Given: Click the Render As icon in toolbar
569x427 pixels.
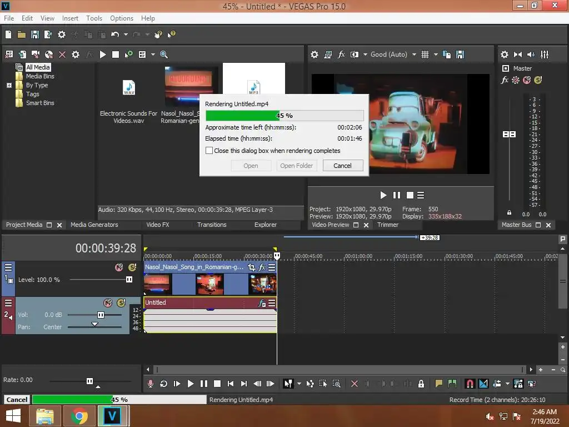Looking at the screenshot, I should point(48,34).
